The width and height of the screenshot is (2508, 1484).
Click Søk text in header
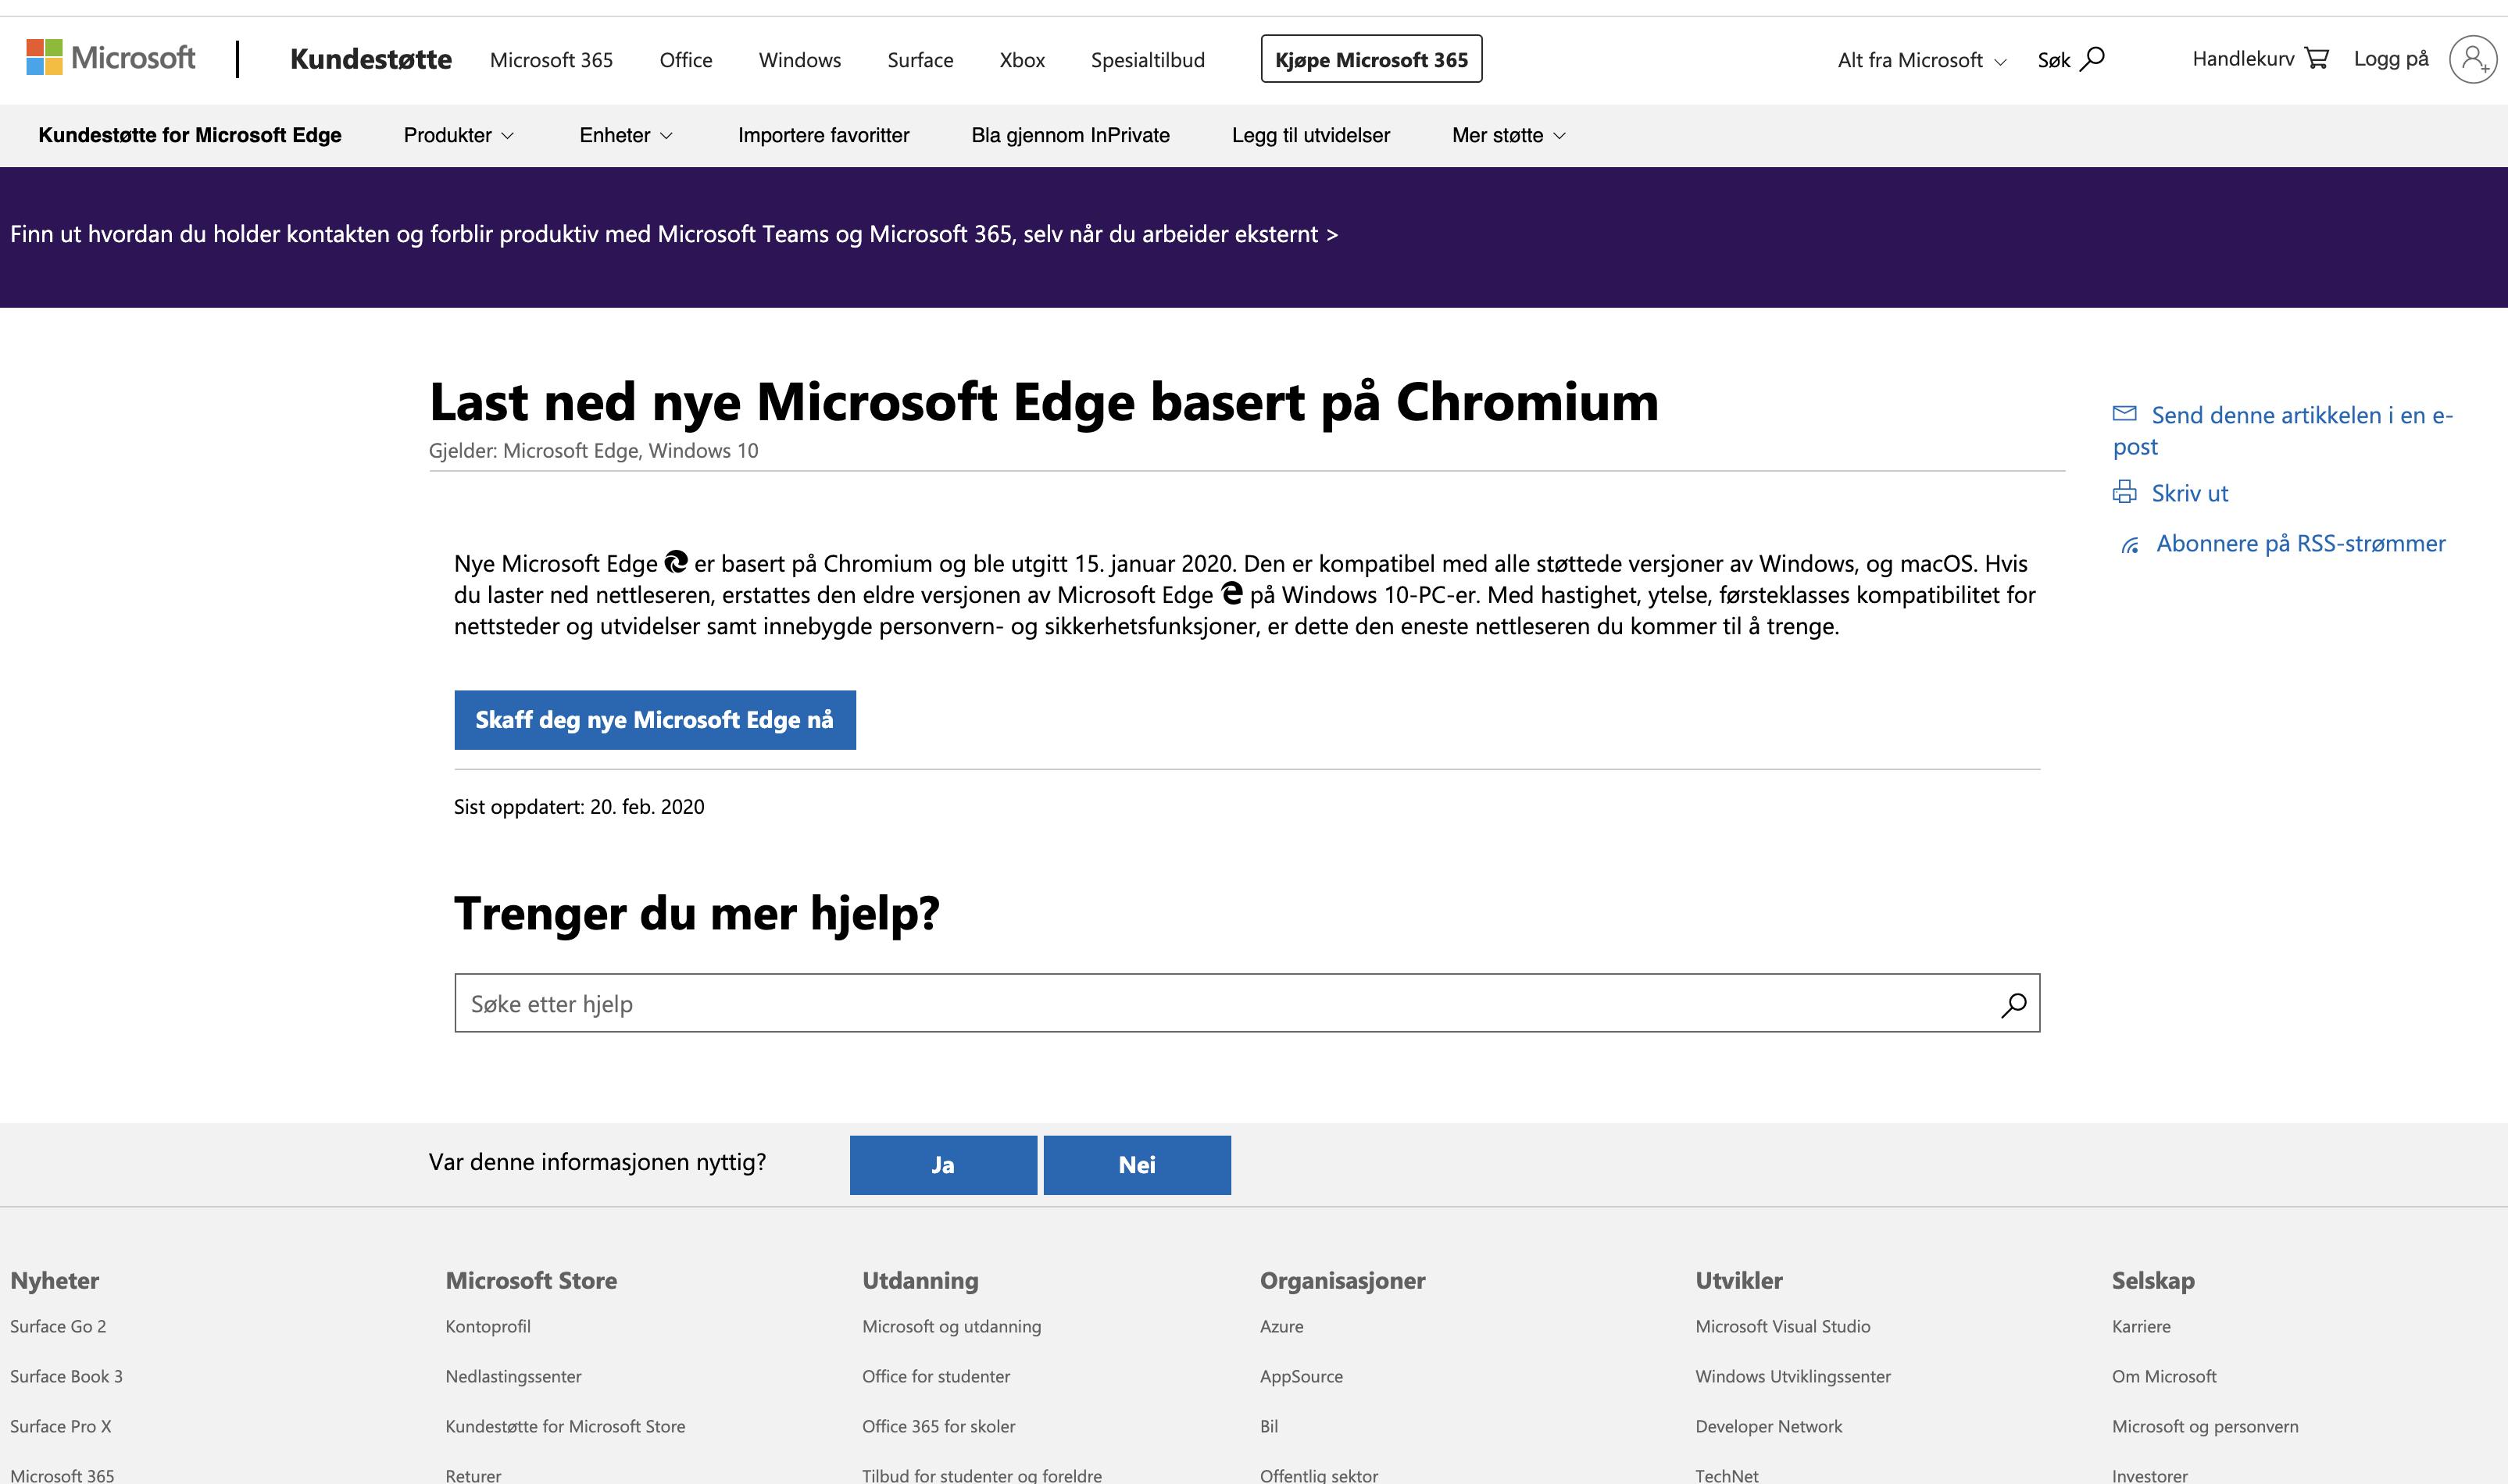coord(2053,60)
